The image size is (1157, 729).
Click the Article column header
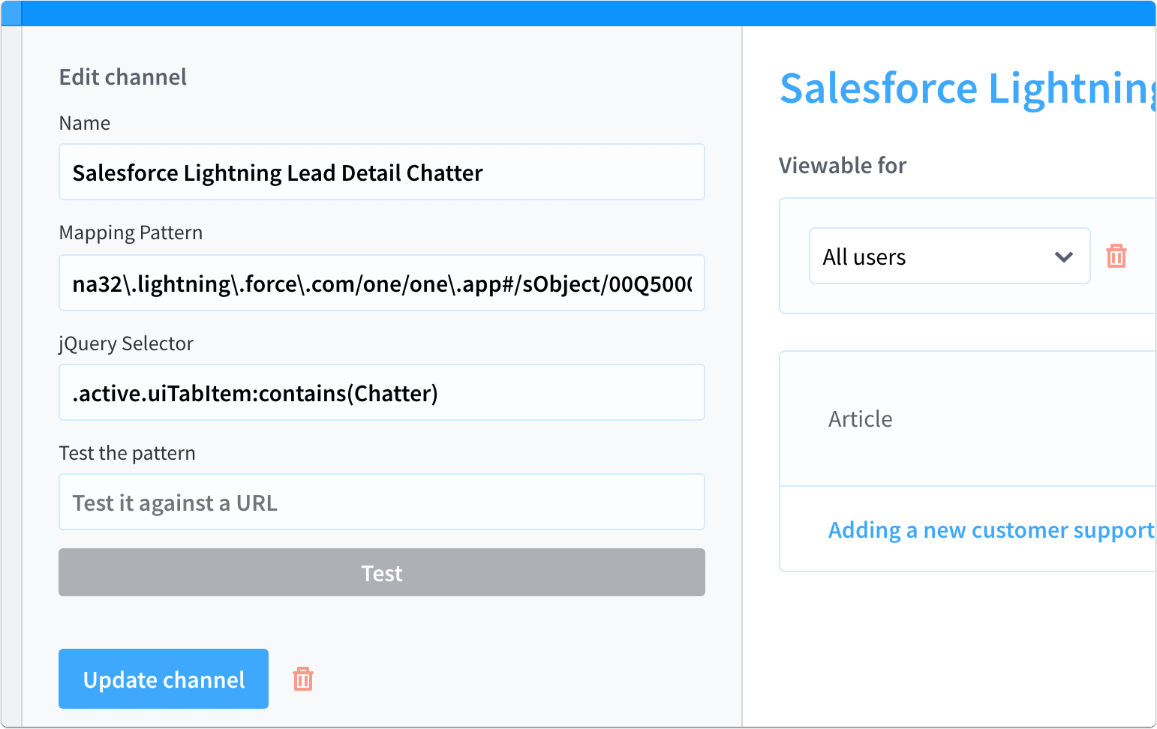point(861,419)
